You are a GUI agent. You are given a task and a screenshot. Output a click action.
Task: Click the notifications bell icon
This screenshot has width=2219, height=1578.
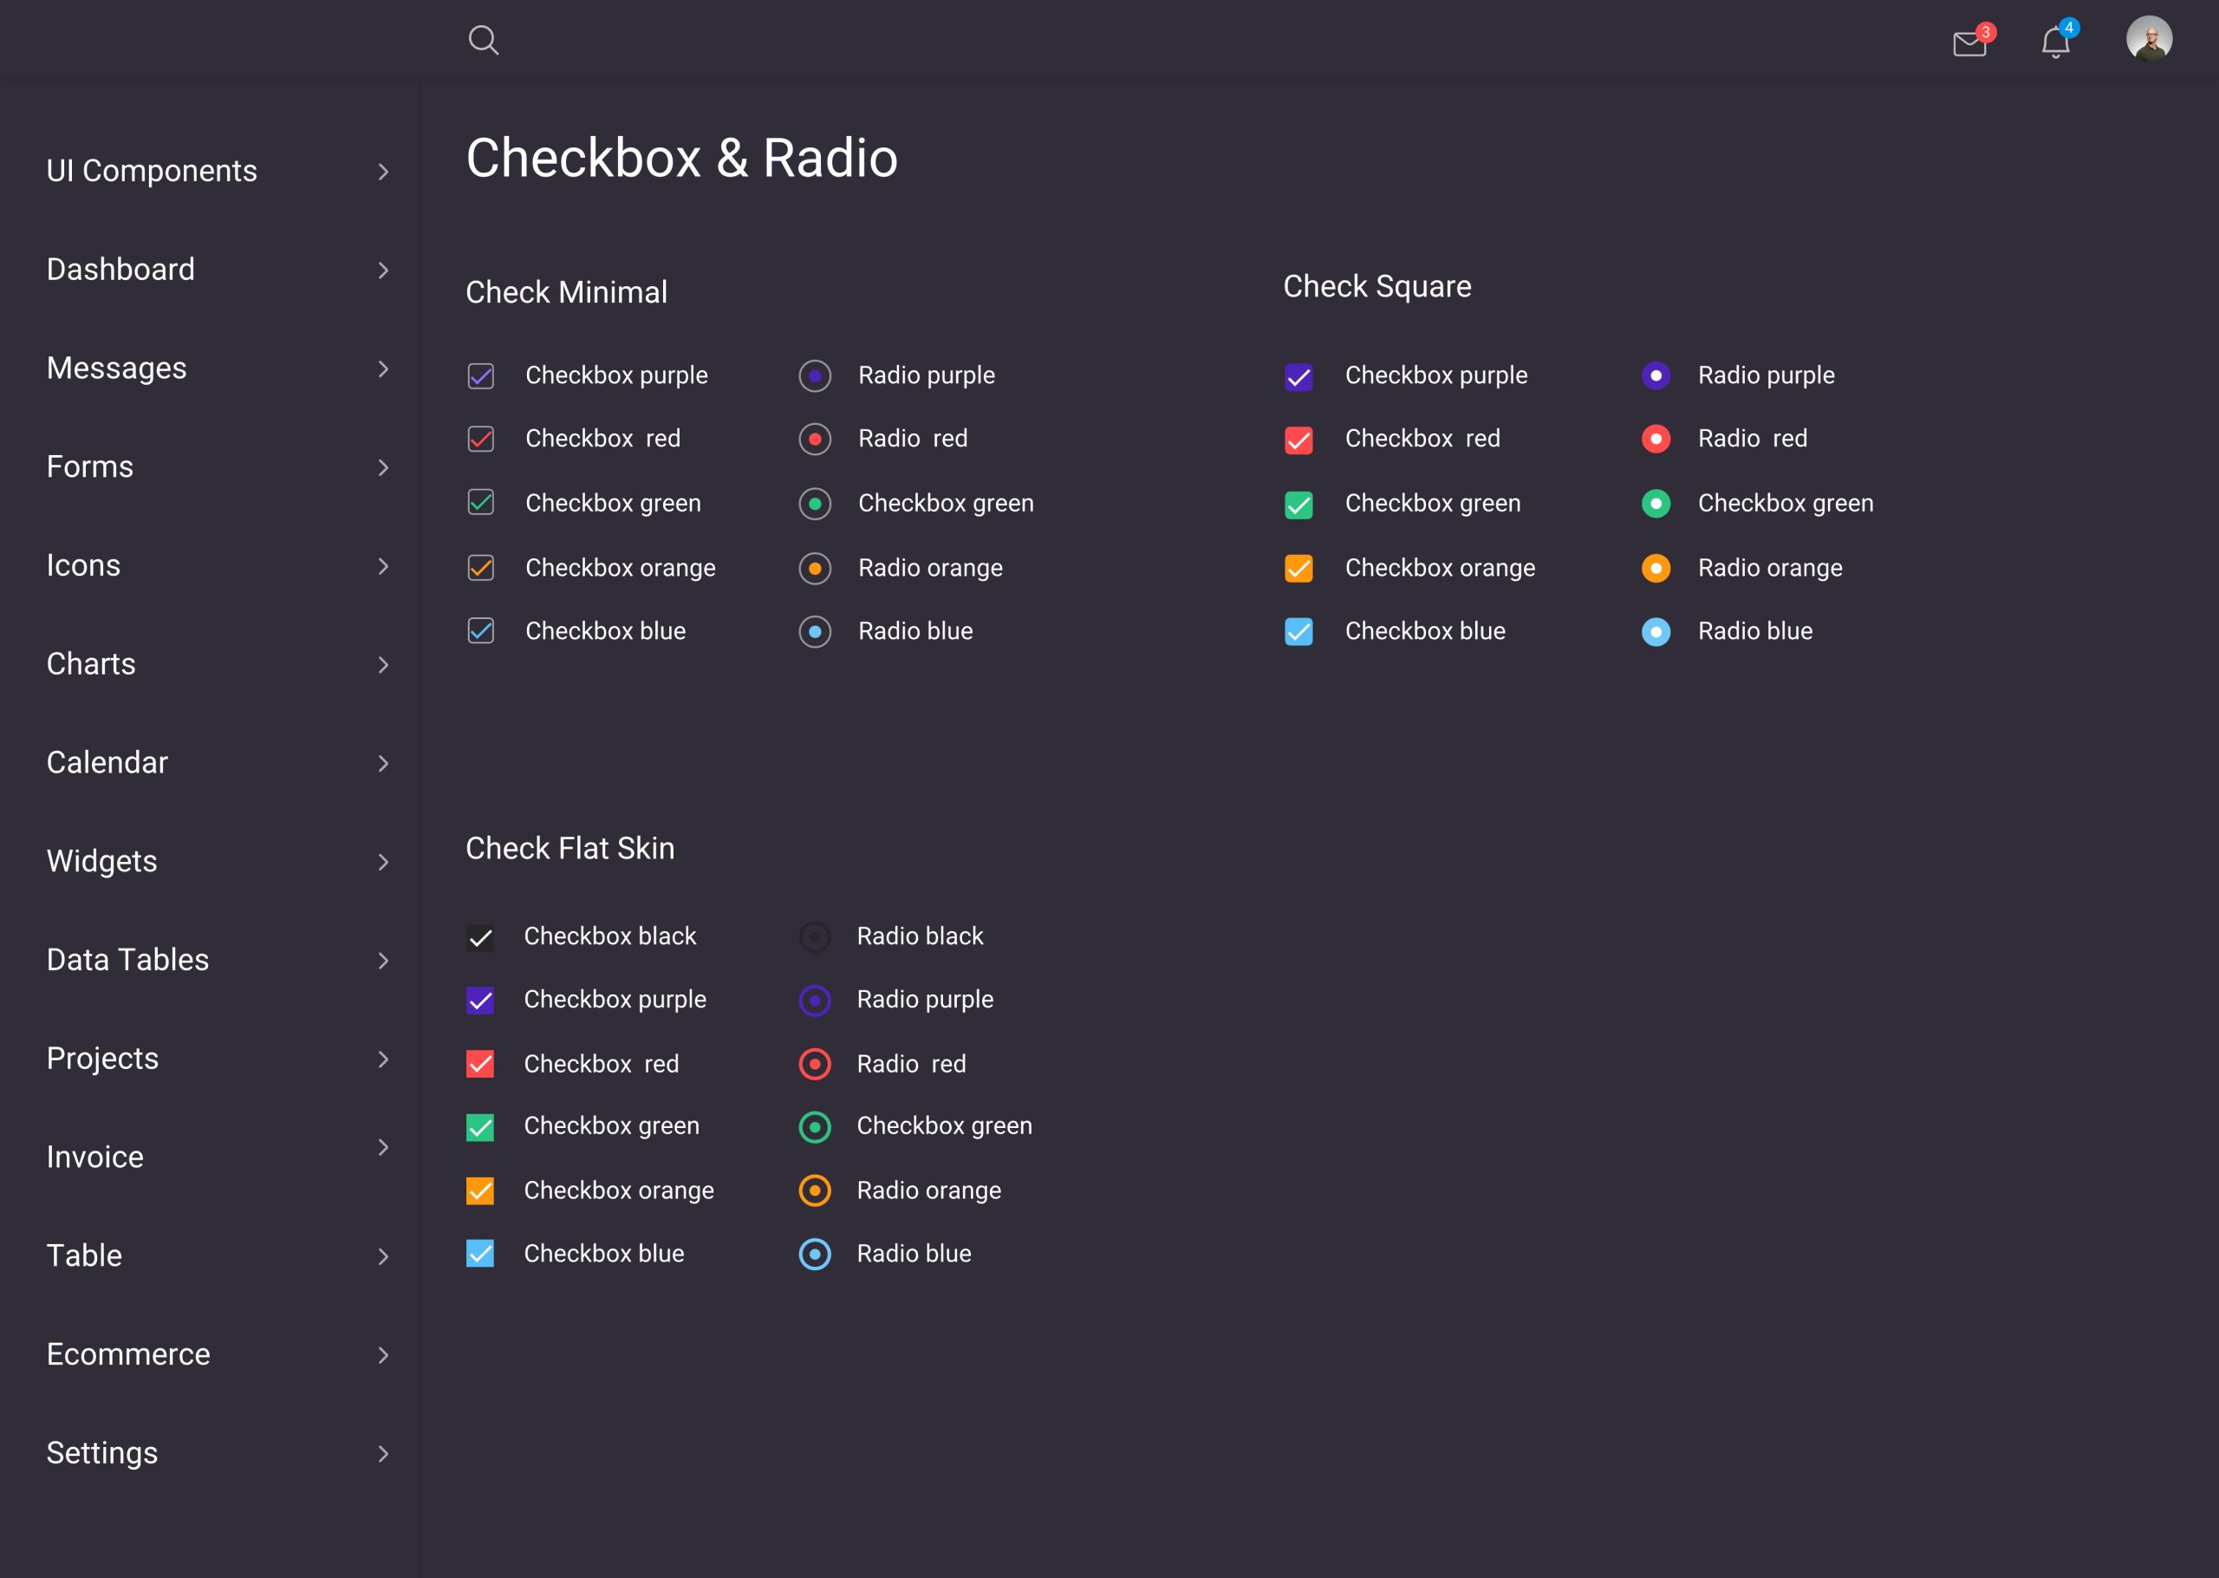tap(2057, 39)
